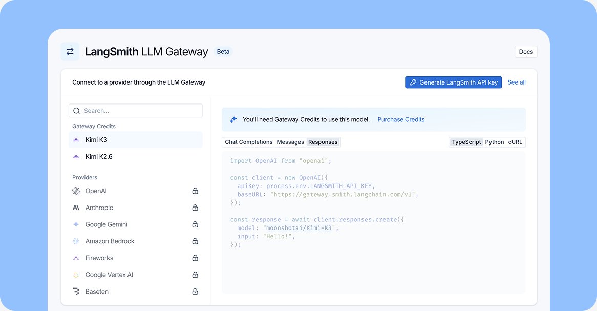Follow the Purchase Credits link
The width and height of the screenshot is (597, 311).
point(401,120)
